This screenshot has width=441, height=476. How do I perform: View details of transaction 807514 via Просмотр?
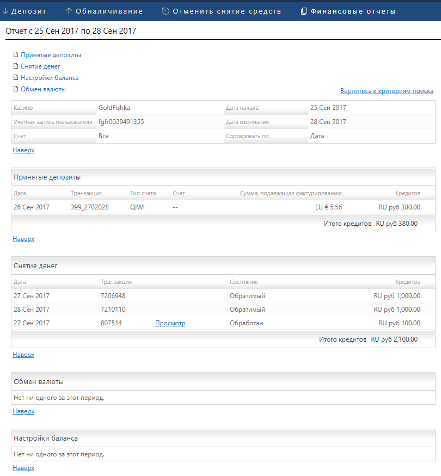point(170,323)
